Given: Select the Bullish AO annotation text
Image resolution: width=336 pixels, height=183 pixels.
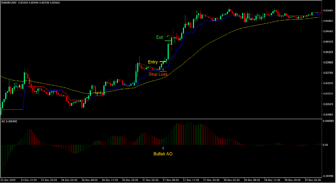Looking at the screenshot, I should pos(163,154).
